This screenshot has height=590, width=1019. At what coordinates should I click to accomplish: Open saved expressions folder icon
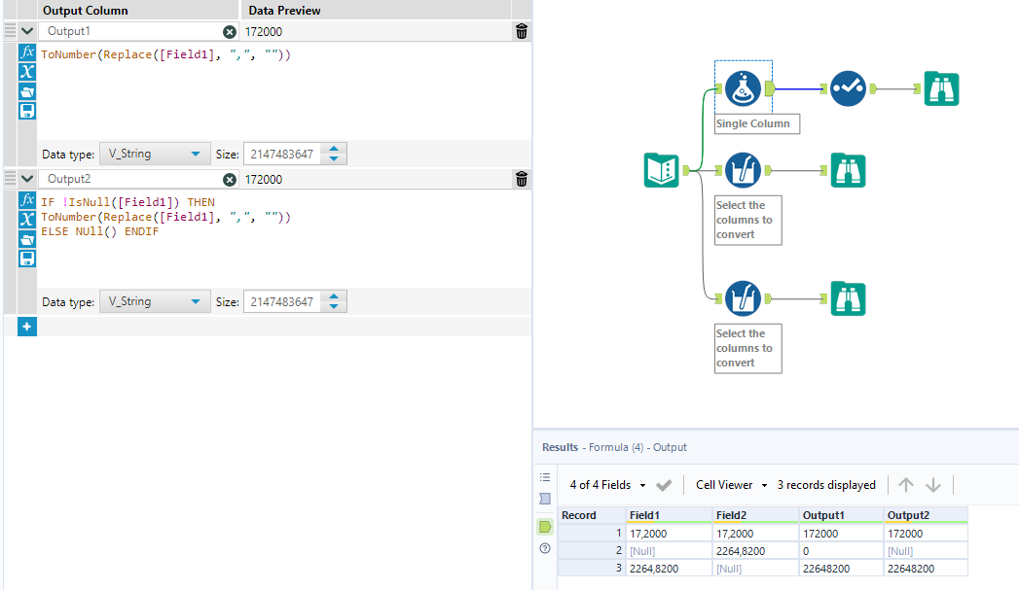[x=26, y=91]
